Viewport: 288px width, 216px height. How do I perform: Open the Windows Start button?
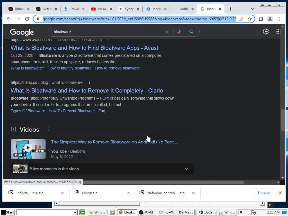(8, 213)
